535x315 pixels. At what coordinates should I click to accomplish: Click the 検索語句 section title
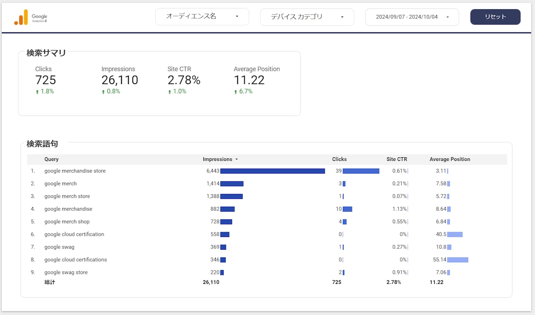(x=42, y=144)
